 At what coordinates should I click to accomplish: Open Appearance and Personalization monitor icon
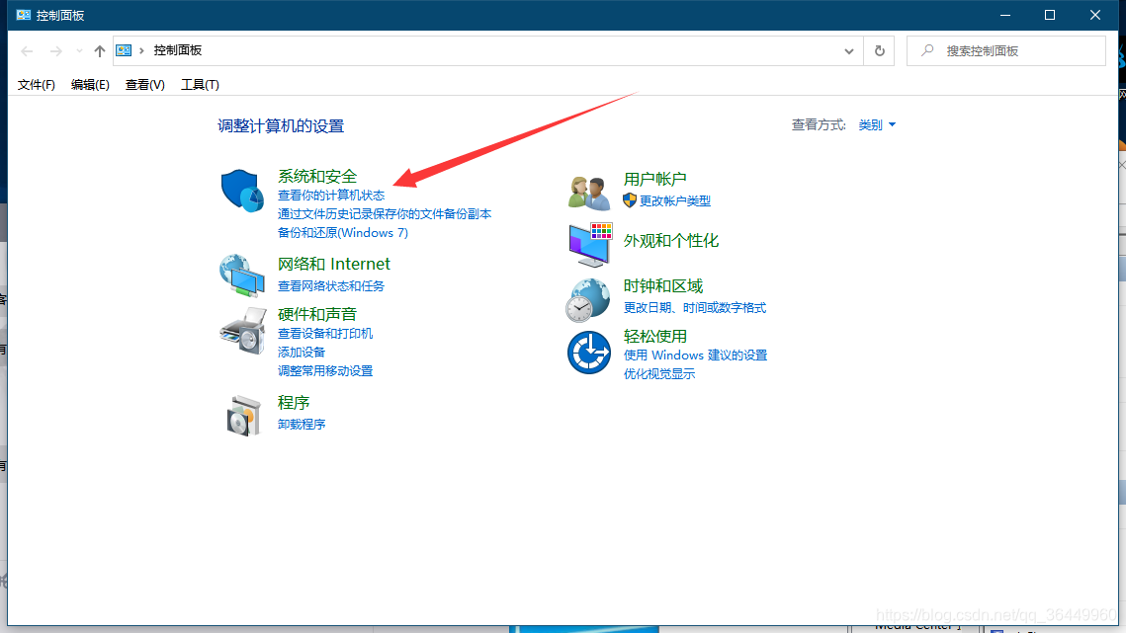(589, 244)
